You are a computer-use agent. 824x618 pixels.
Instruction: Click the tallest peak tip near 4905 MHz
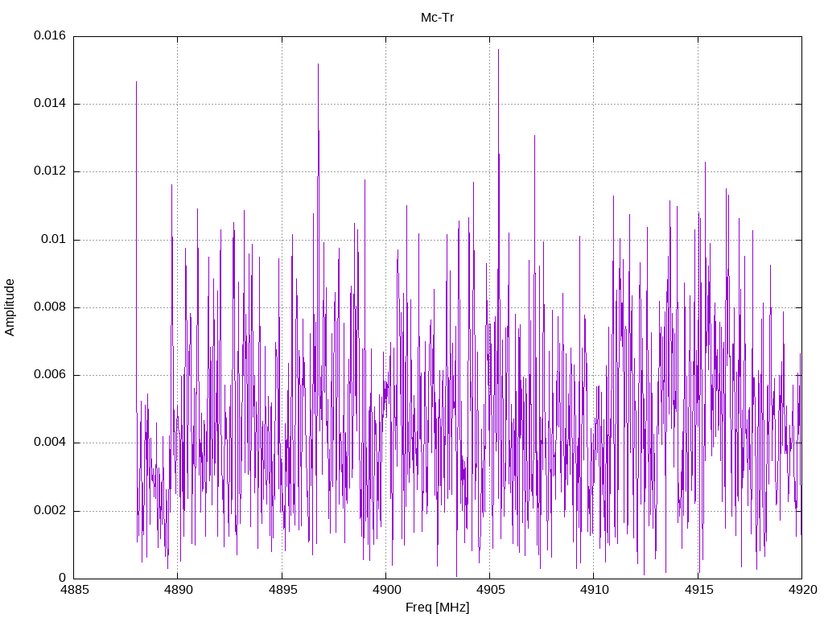498,50
